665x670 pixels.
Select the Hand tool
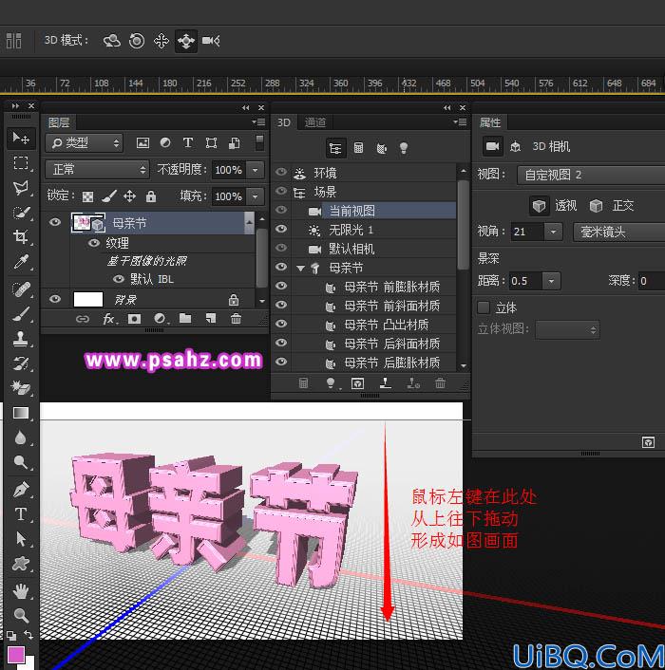click(21, 591)
